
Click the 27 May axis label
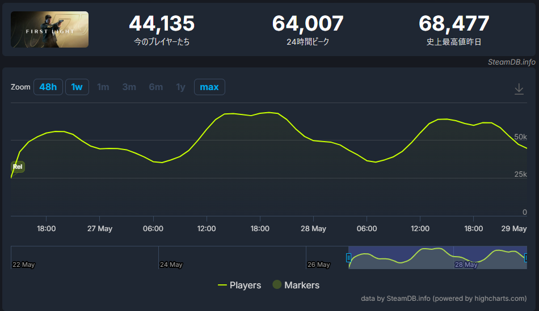pos(100,229)
